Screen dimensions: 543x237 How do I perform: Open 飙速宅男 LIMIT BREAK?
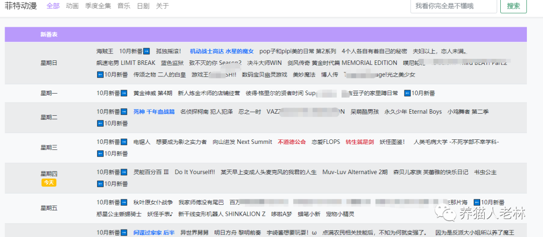tap(126, 63)
